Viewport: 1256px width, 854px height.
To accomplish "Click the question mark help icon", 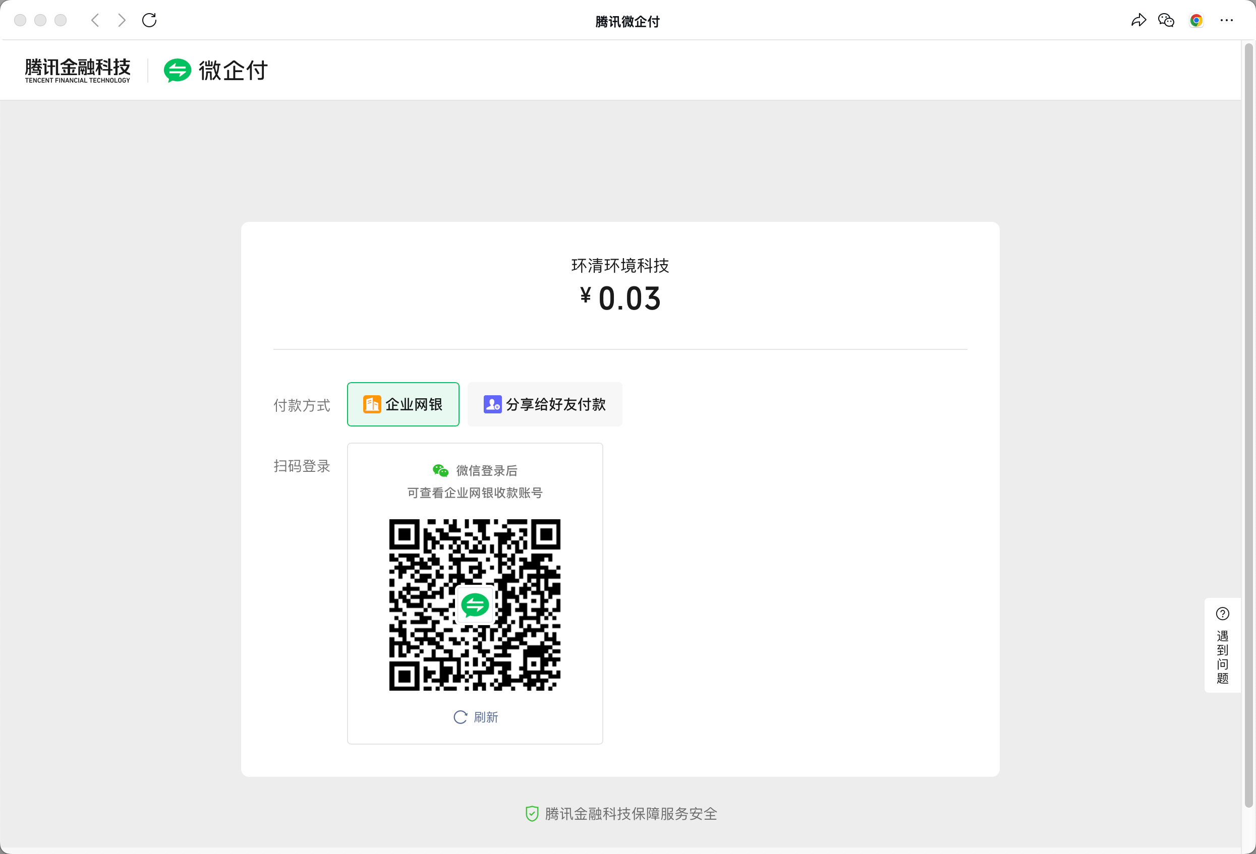I will [1223, 614].
